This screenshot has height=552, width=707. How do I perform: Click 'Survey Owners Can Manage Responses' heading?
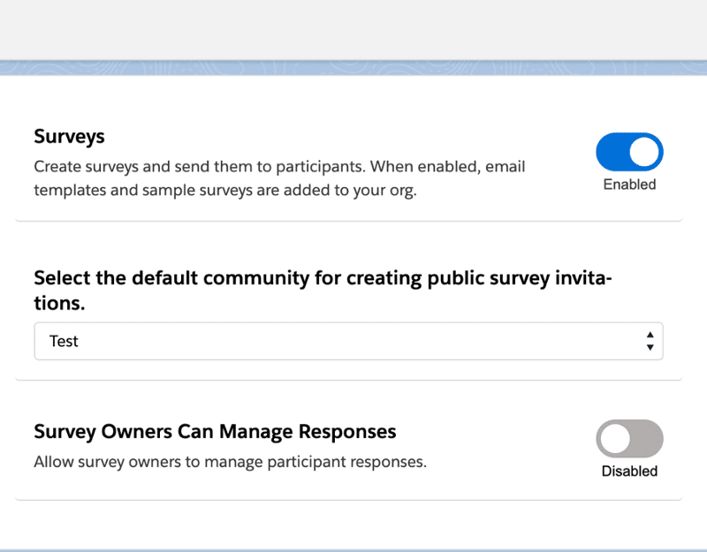[215, 432]
